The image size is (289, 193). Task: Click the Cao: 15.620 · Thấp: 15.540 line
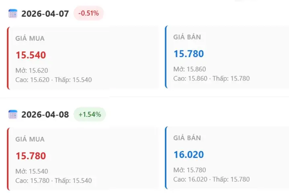tap(53, 80)
